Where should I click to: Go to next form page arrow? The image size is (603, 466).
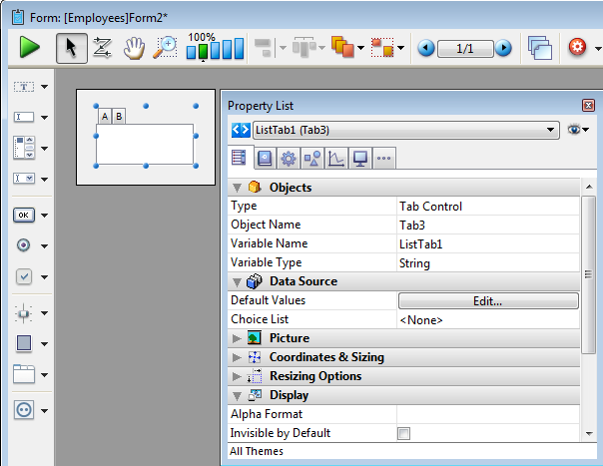point(503,47)
